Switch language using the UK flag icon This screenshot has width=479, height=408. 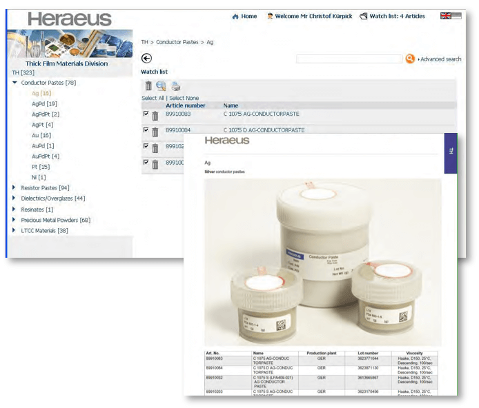(446, 16)
